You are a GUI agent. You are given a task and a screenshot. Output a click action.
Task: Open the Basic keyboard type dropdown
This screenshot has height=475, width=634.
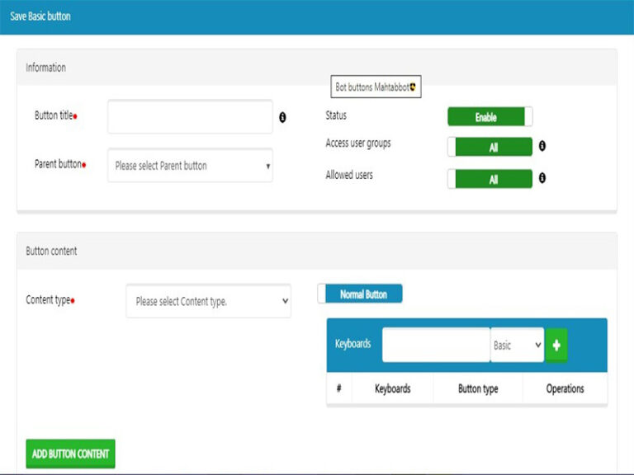517,346
